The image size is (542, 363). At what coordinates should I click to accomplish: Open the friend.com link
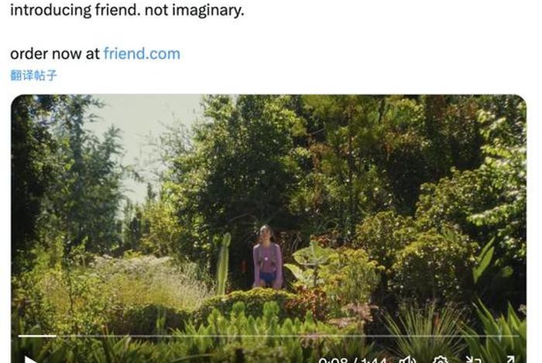142,54
